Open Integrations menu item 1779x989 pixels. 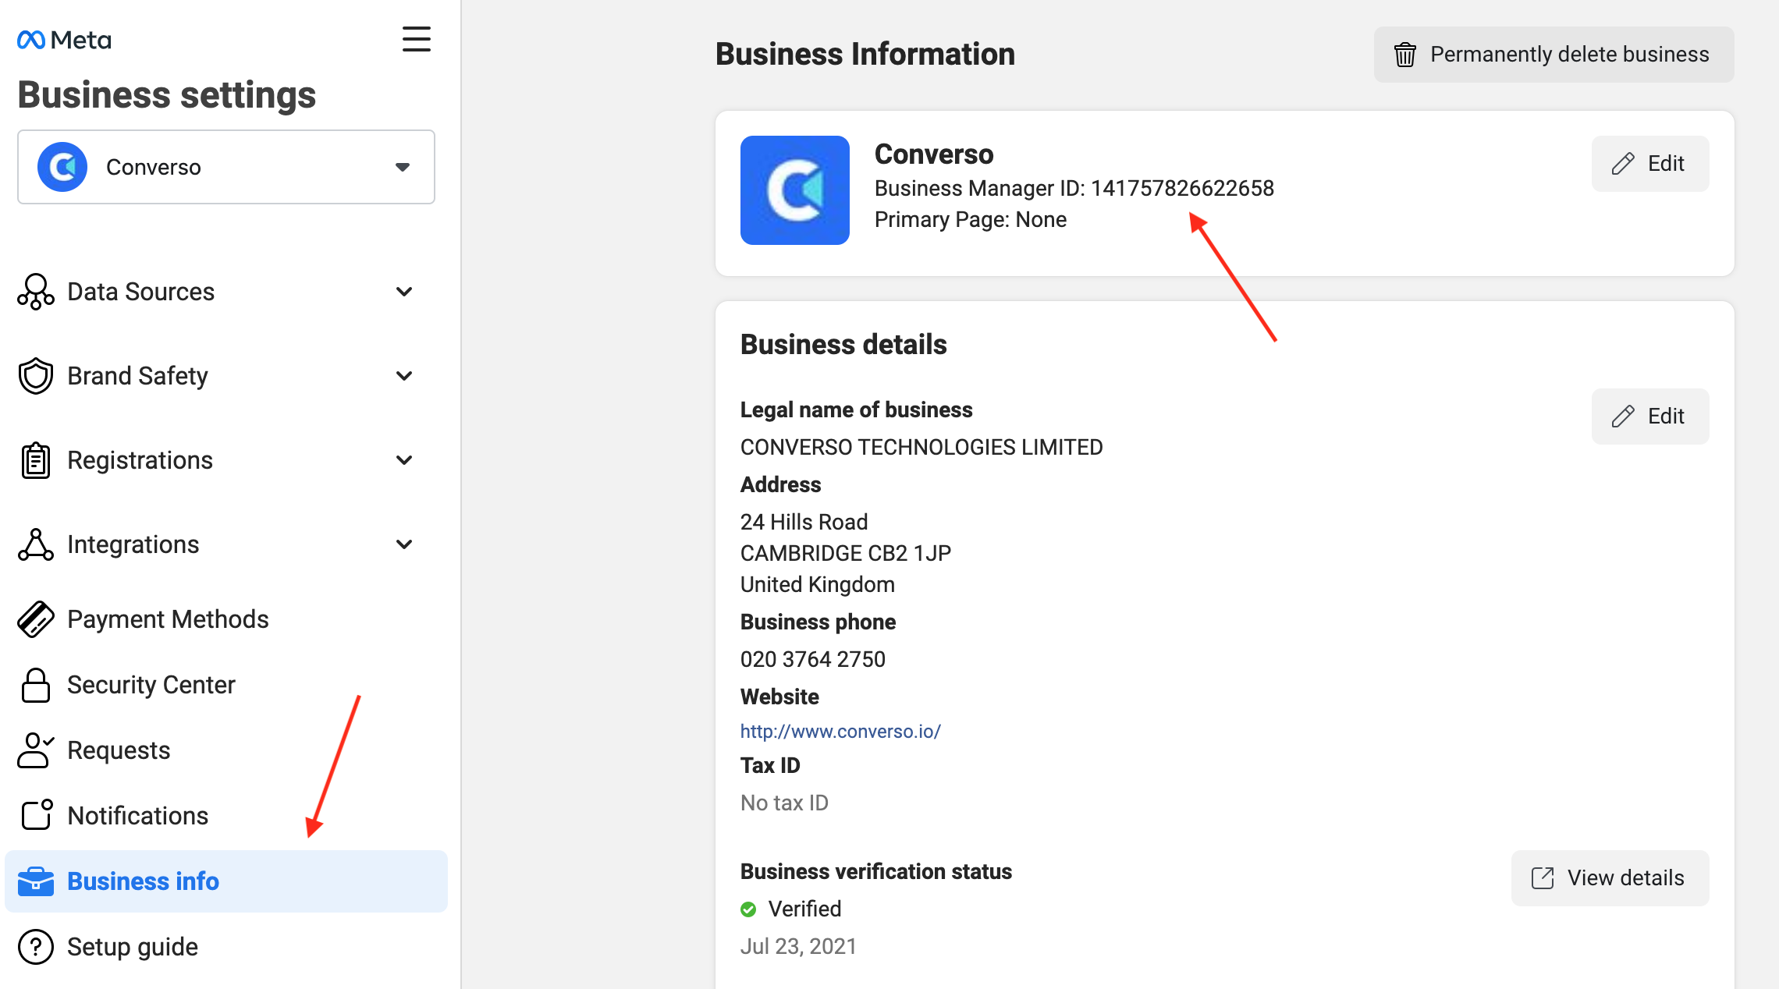(x=226, y=544)
